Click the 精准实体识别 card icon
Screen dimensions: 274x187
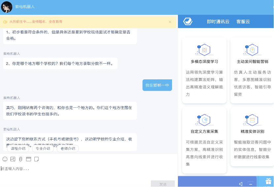[x=252, y=120]
